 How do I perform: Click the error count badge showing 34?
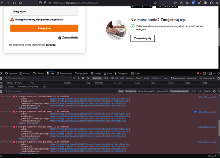(199, 73)
